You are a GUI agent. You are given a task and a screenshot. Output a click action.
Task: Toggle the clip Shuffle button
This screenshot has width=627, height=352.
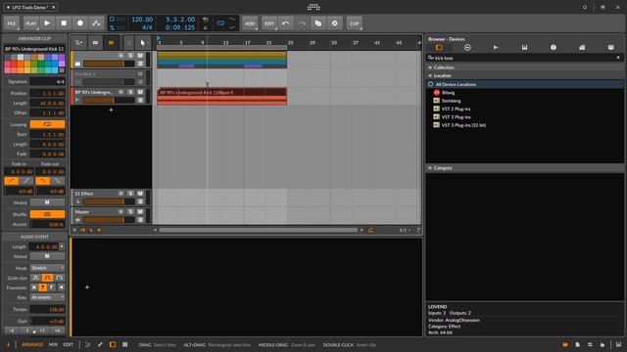47,214
